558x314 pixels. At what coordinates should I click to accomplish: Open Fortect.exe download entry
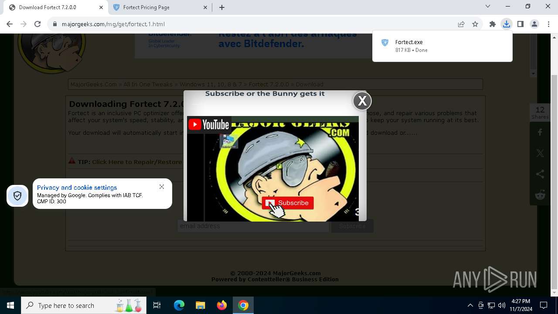[x=442, y=46]
